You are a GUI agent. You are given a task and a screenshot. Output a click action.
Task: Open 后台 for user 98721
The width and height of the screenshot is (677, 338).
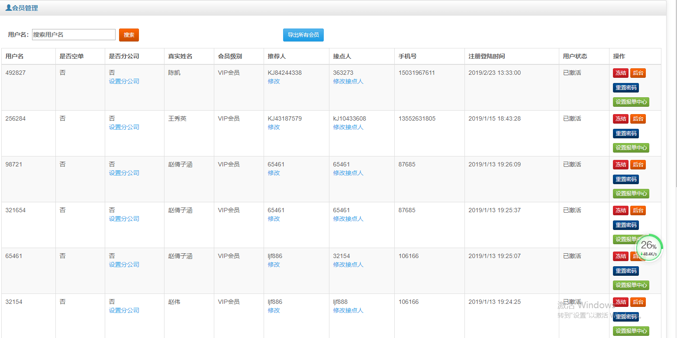click(638, 165)
